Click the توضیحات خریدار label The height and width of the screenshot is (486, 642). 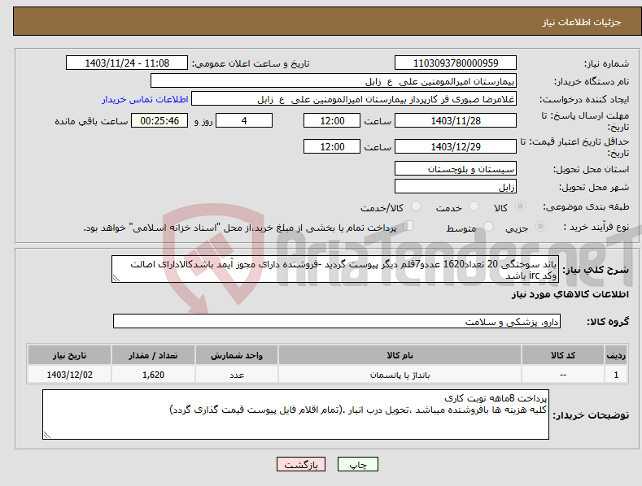pos(591,415)
